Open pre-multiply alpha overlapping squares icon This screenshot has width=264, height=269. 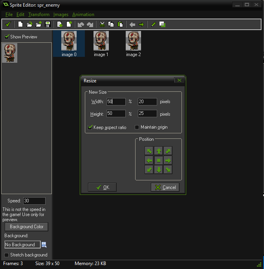point(162,24)
